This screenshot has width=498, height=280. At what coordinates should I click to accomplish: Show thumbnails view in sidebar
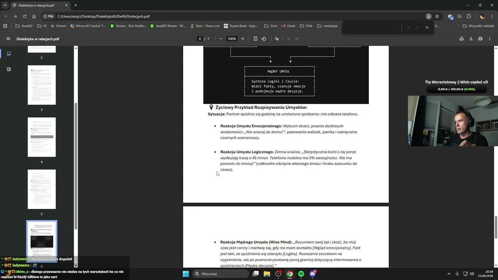(9, 54)
